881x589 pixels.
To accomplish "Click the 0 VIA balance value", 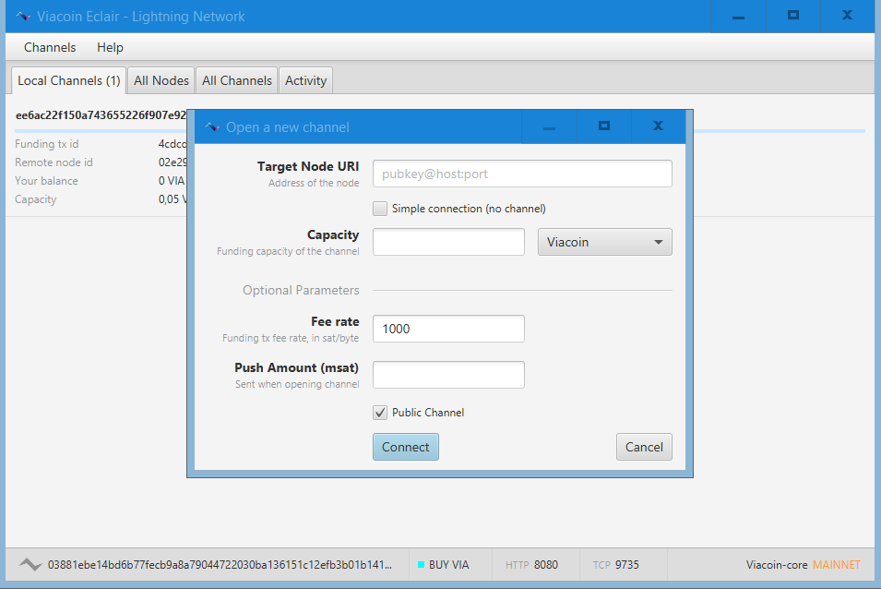I will (172, 181).
